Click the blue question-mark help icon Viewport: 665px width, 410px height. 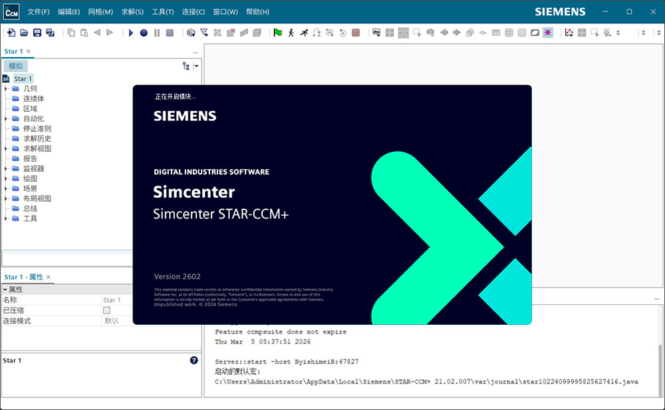click(194, 360)
